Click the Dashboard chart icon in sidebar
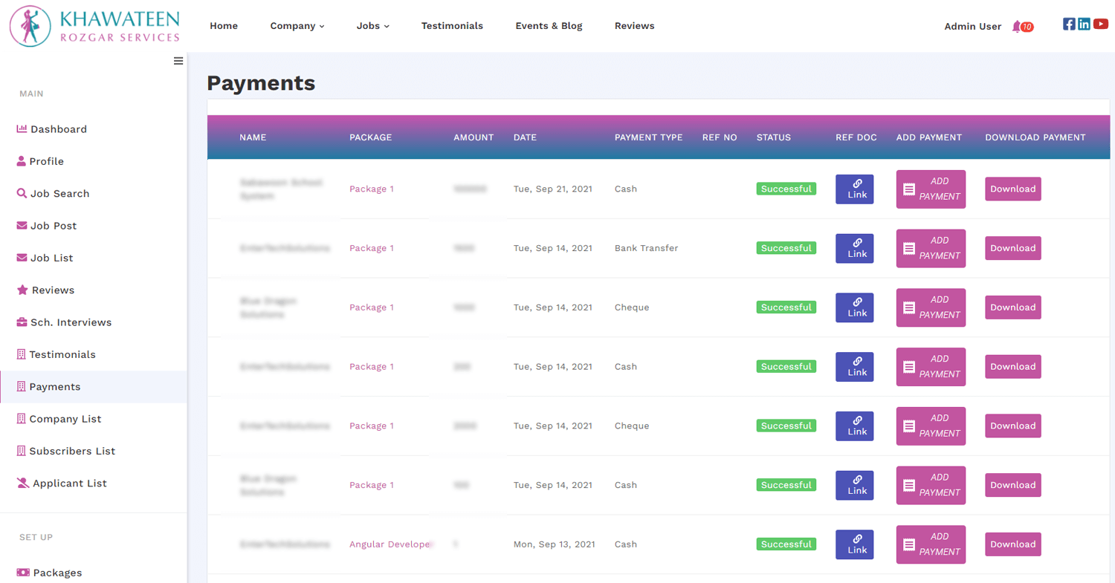The height and width of the screenshot is (583, 1115). (x=22, y=129)
